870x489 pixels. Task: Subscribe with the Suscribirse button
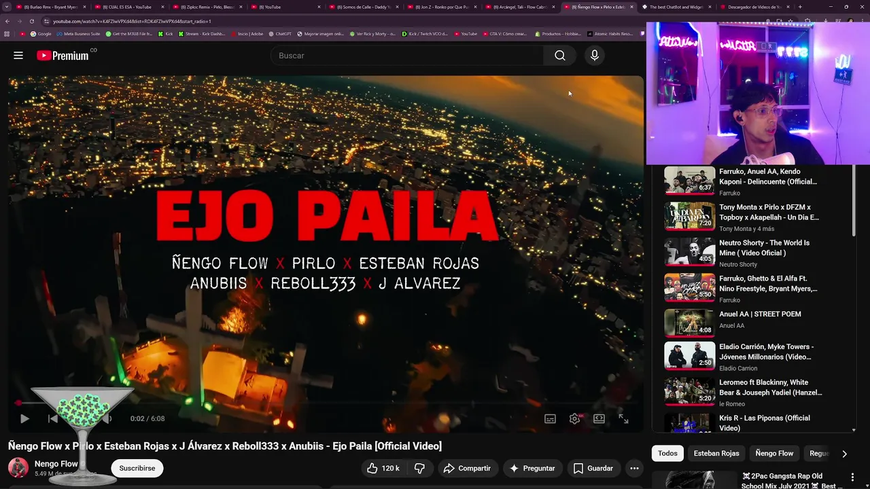(x=137, y=468)
